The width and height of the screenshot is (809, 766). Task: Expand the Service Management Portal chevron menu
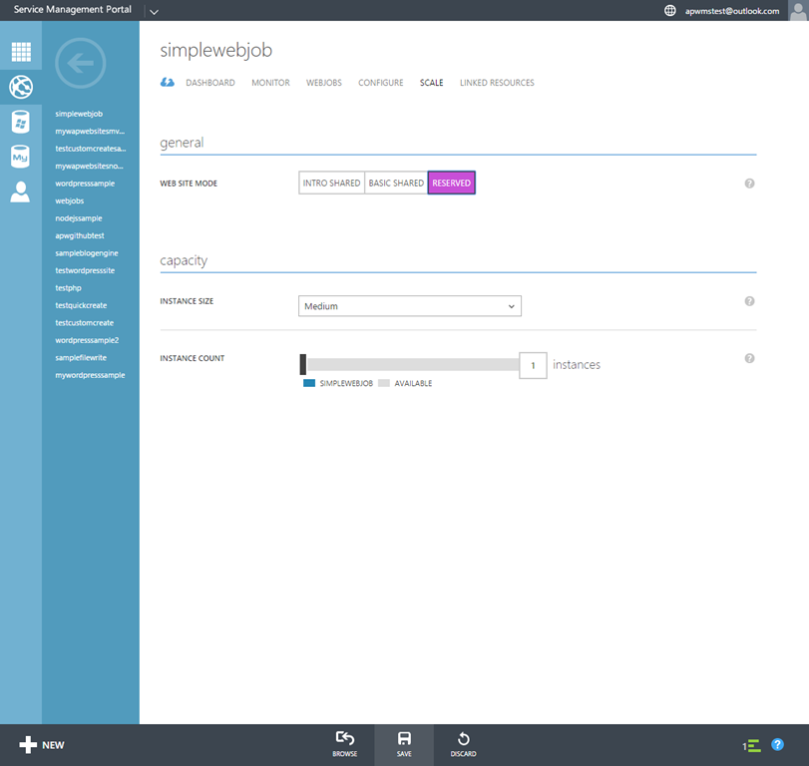click(154, 11)
